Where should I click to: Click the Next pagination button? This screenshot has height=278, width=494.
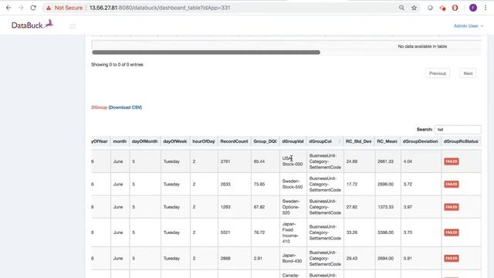tap(468, 73)
